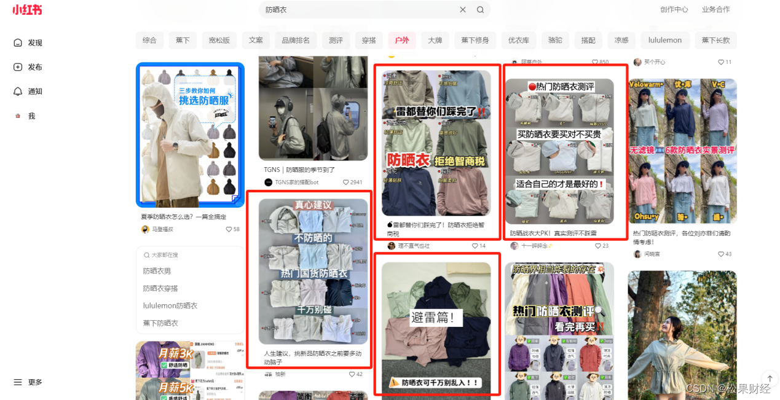Like the 理不直气也壮 post with 14 likes
780x400 pixels.
[x=479, y=246]
